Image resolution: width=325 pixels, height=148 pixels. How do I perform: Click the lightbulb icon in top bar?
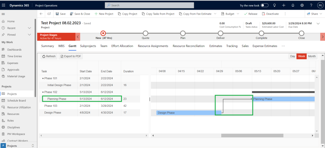(274, 6)
